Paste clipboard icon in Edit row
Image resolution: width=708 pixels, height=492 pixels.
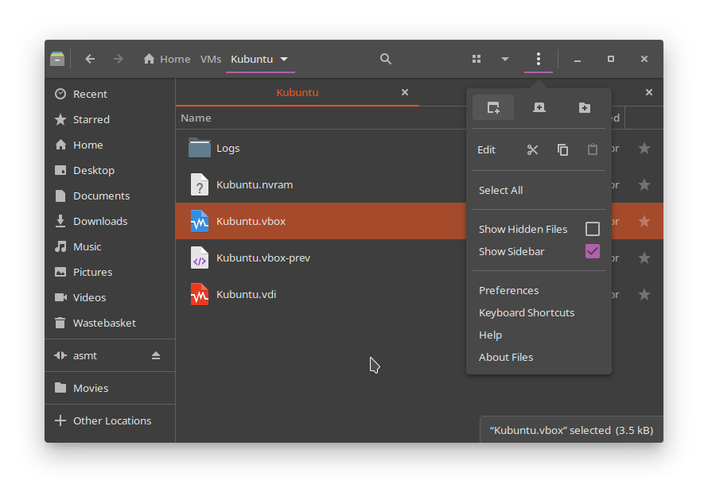coord(593,149)
